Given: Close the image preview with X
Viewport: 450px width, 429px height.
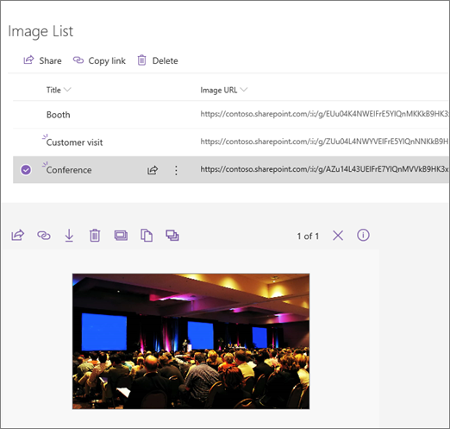Looking at the screenshot, I should click(x=338, y=236).
